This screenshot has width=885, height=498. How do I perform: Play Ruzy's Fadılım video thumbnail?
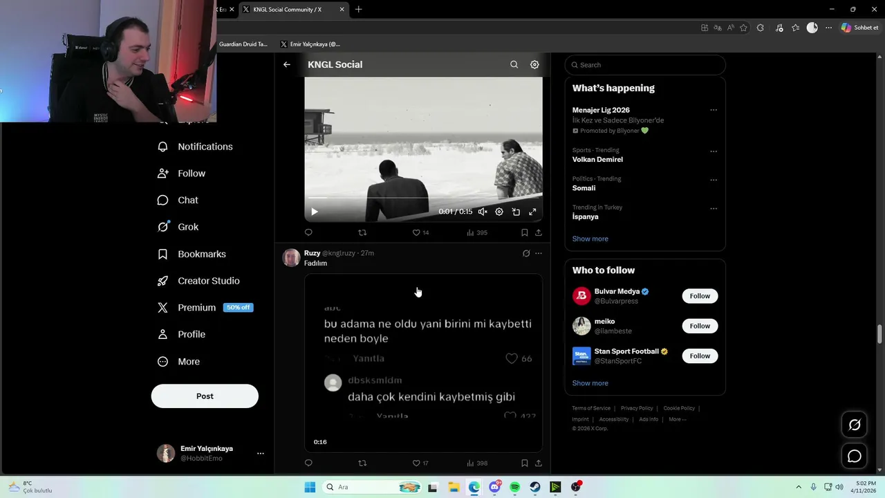pyautogui.click(x=423, y=362)
